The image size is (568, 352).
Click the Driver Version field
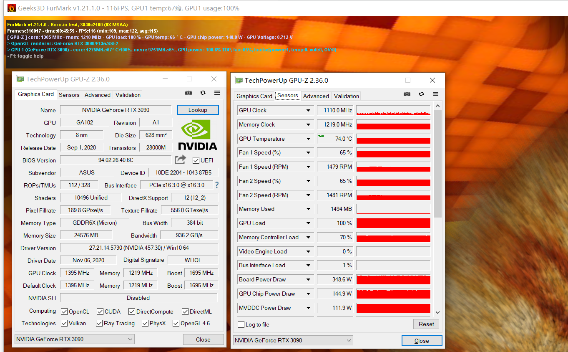[139, 248]
